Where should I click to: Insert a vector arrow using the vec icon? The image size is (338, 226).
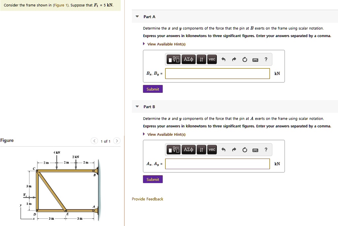click(x=212, y=59)
